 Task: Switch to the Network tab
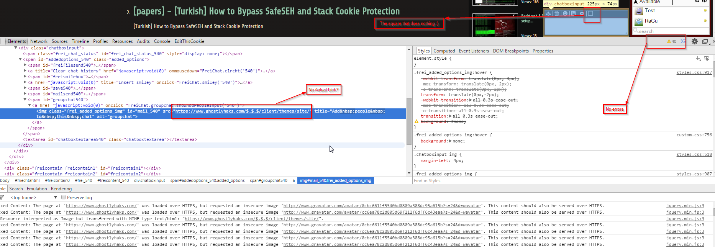click(39, 41)
